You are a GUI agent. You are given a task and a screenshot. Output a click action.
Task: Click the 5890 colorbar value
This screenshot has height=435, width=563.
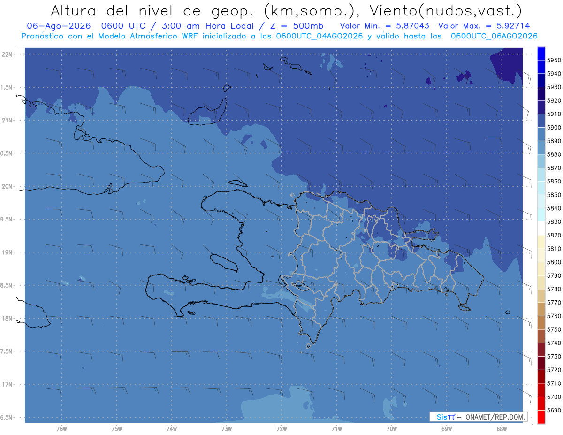click(x=554, y=141)
